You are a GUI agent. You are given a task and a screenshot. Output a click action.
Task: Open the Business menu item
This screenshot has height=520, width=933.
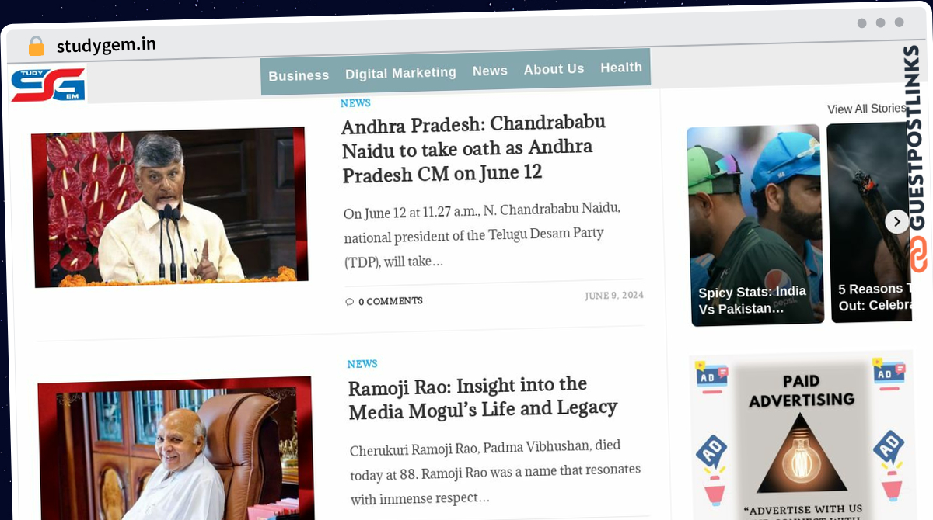click(x=299, y=75)
